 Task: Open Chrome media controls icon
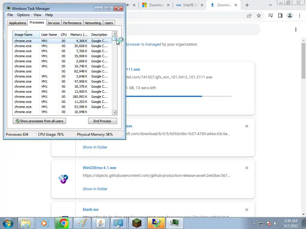[270, 16]
